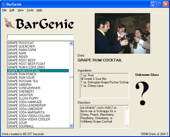The width and height of the screenshot is (170, 137).
Task: Select GRAPE RUM PUNCH in the list
Action: click(x=38, y=74)
